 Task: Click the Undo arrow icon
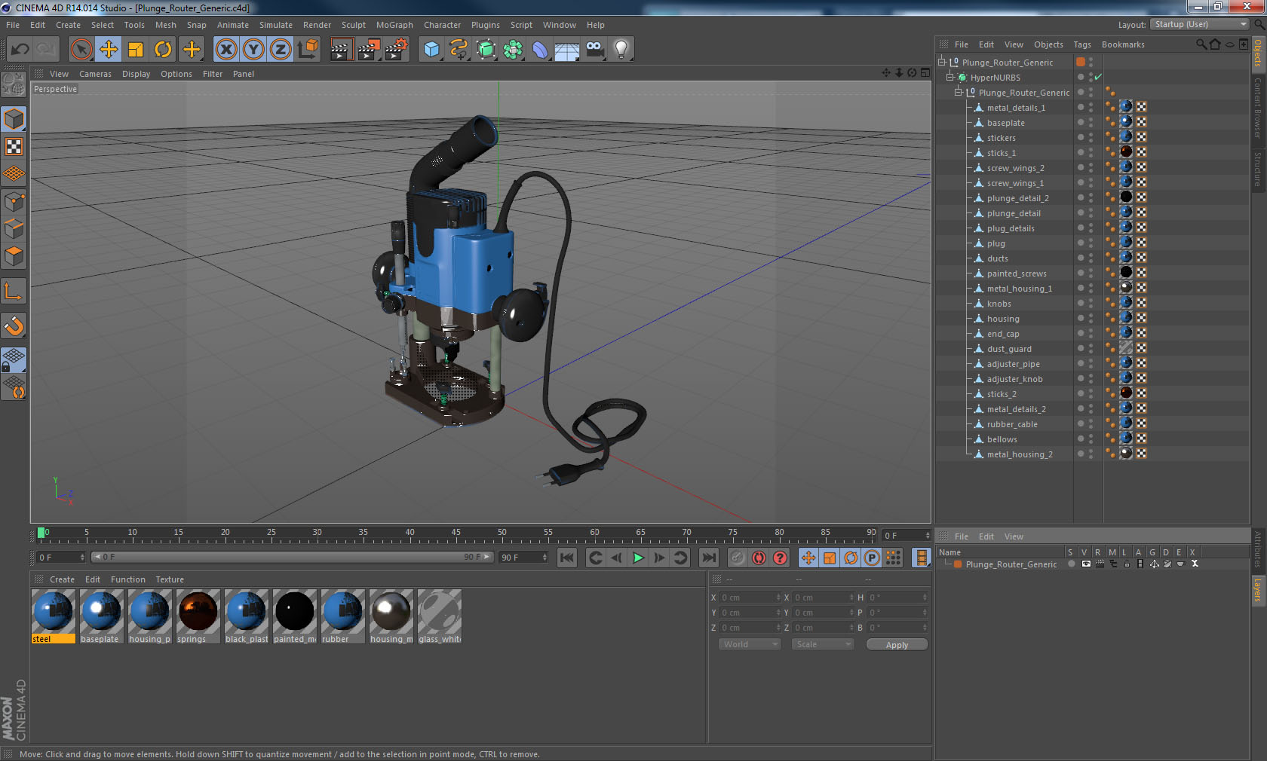20,50
